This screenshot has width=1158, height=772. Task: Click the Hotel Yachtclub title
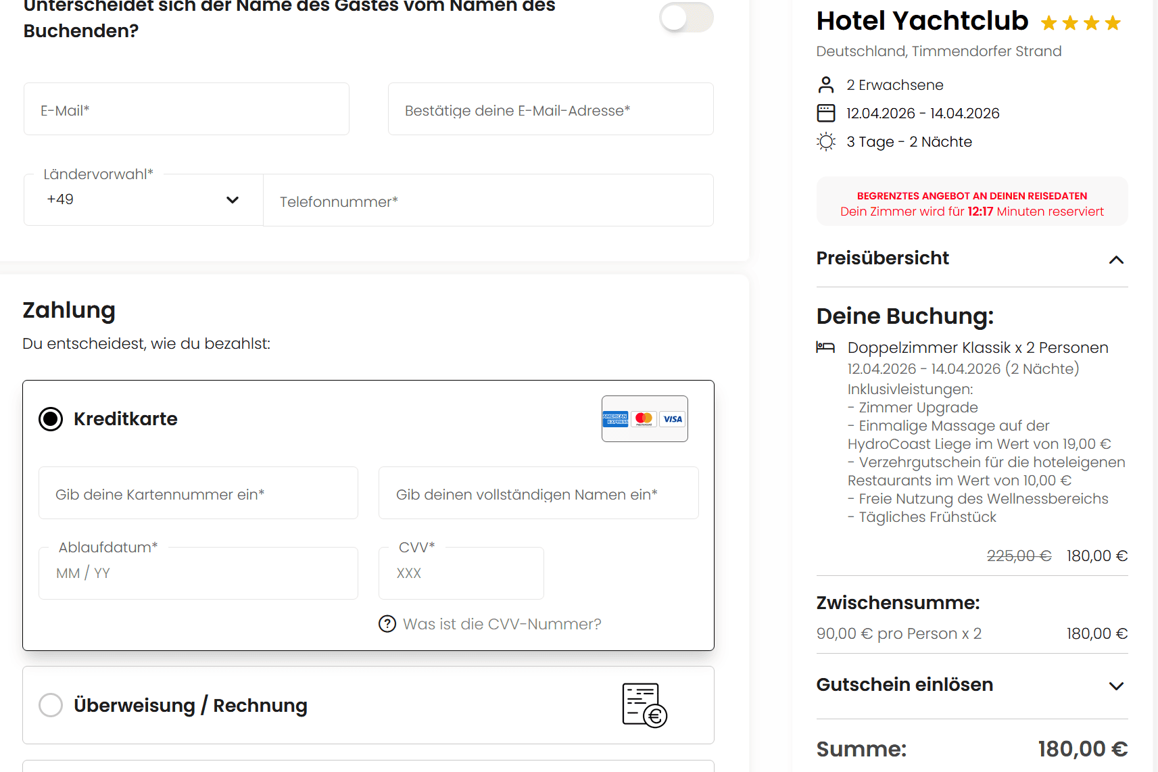[922, 22]
